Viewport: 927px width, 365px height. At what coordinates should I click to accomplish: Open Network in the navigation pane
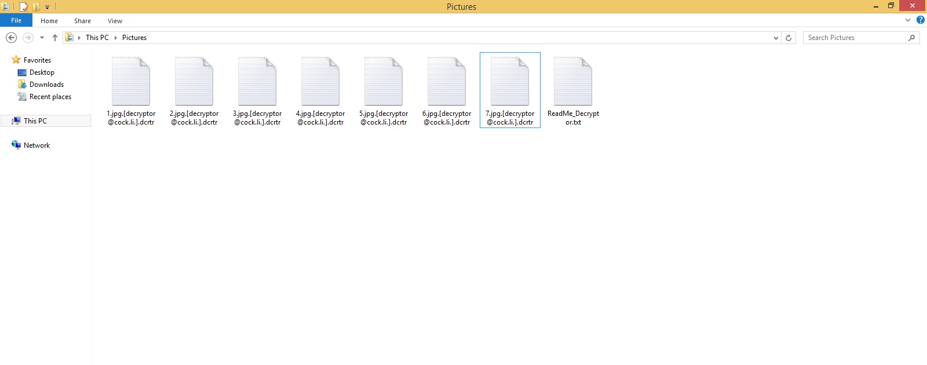pos(37,145)
